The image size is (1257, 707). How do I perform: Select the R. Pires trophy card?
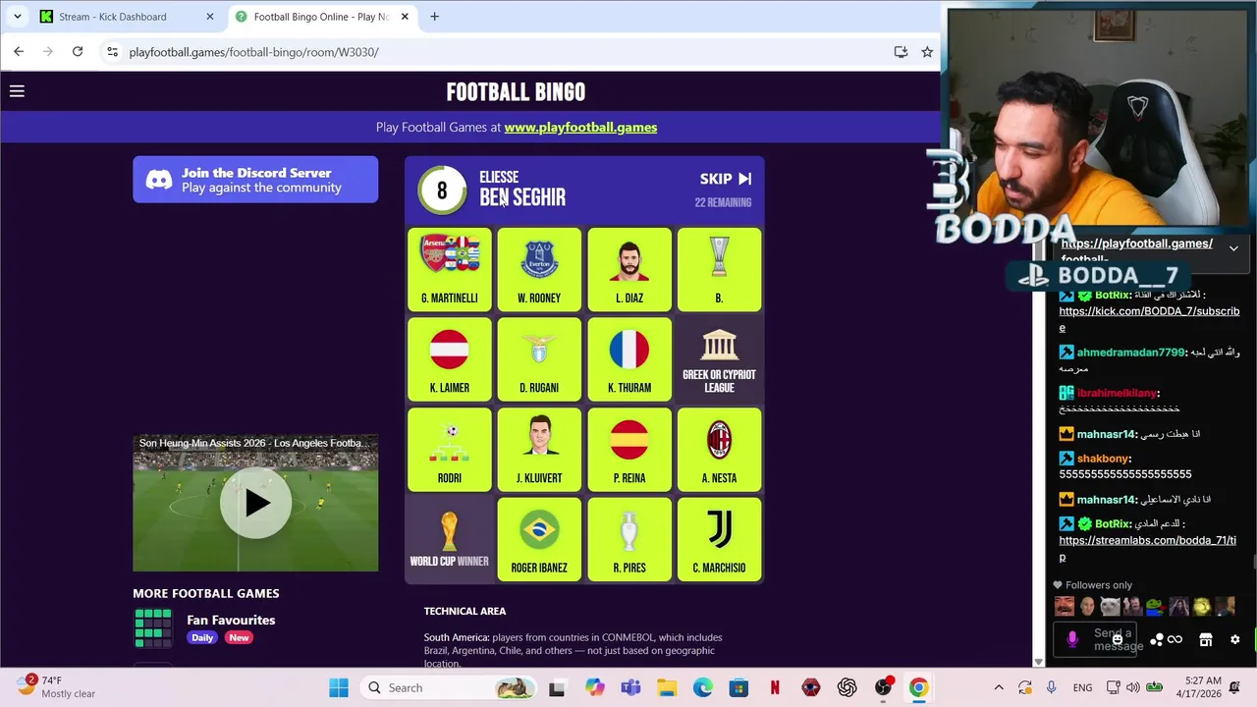tap(629, 539)
